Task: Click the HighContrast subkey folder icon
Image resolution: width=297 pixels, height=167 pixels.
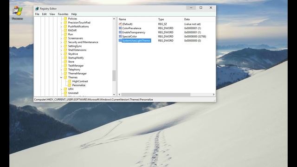Action: (70, 81)
